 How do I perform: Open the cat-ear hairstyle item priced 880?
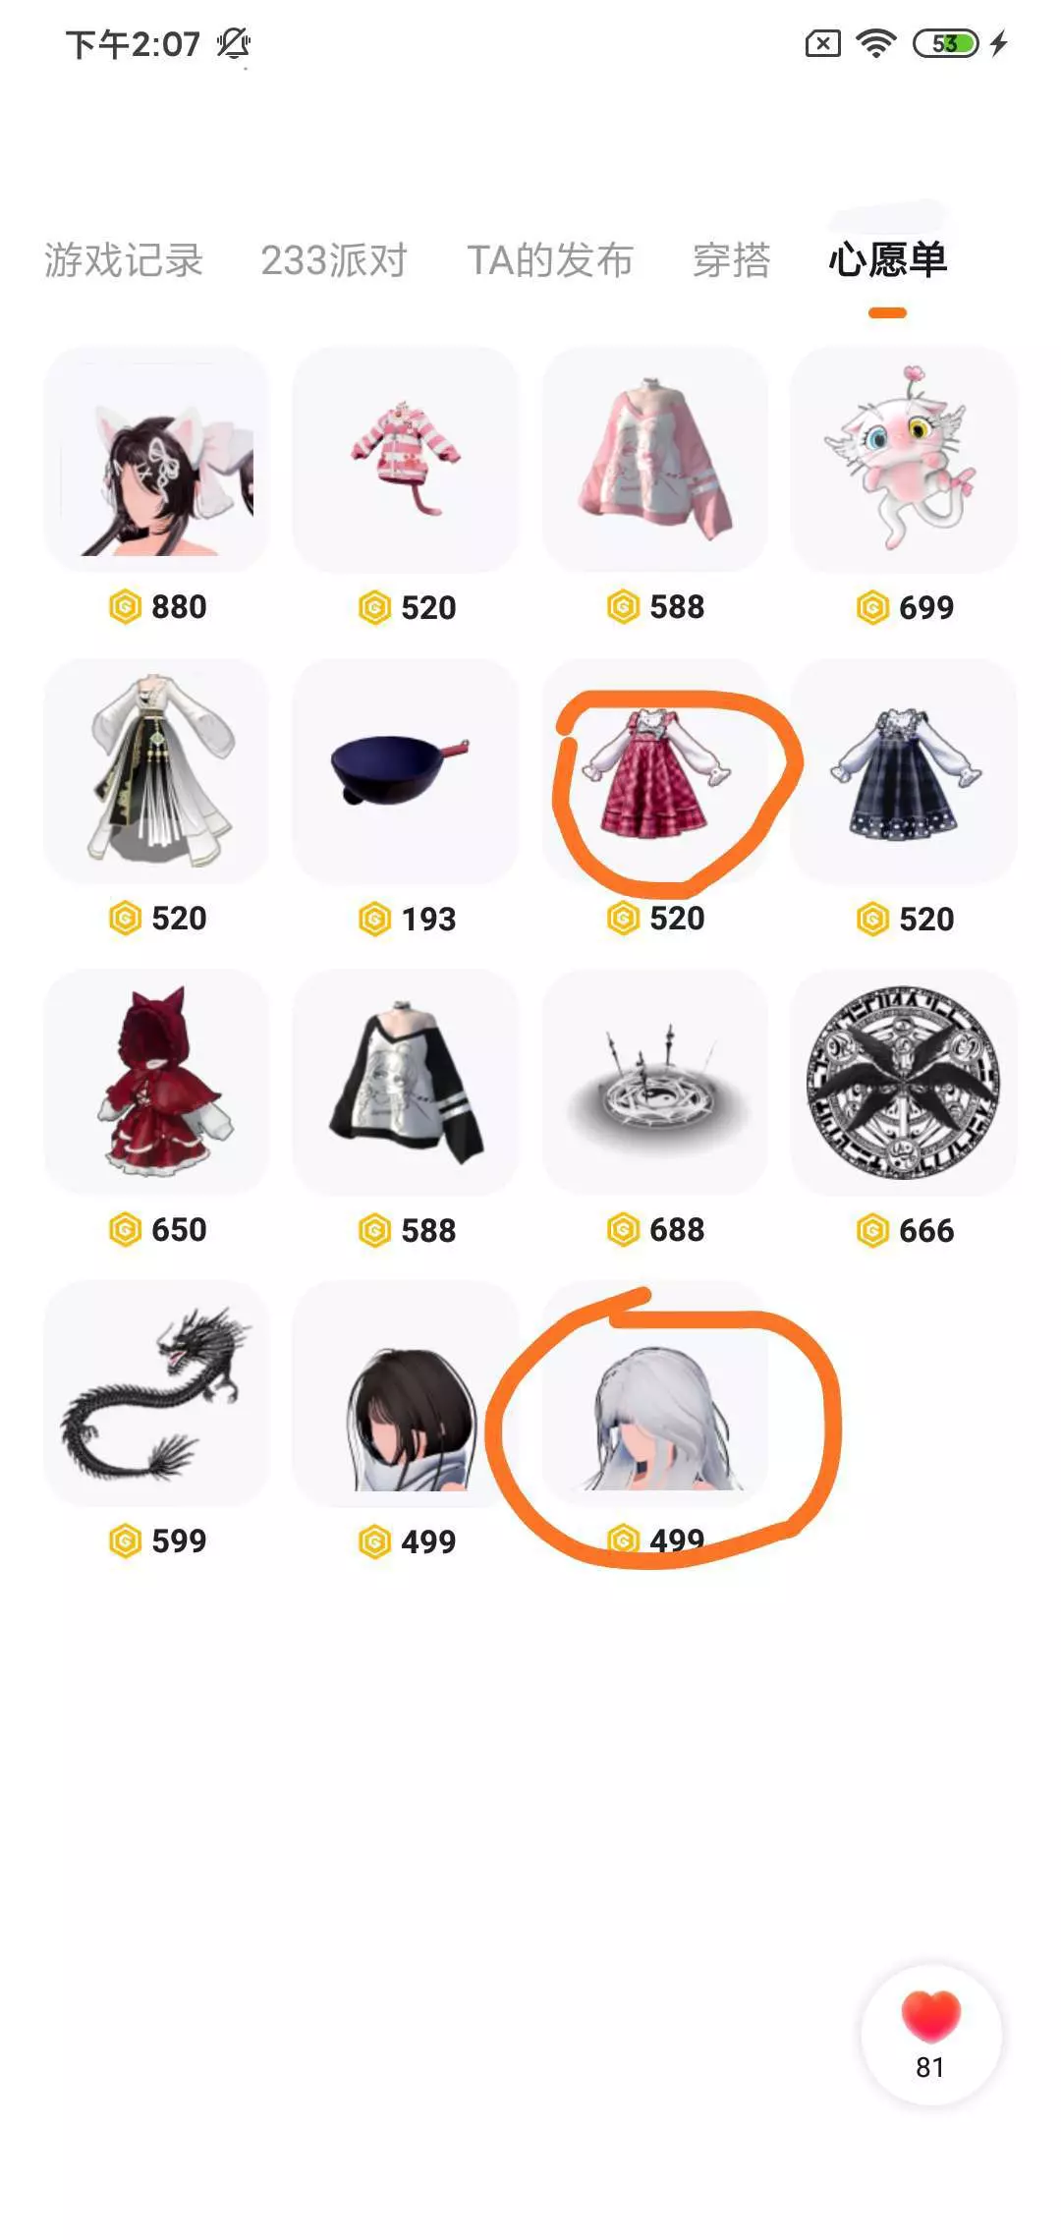[156, 459]
